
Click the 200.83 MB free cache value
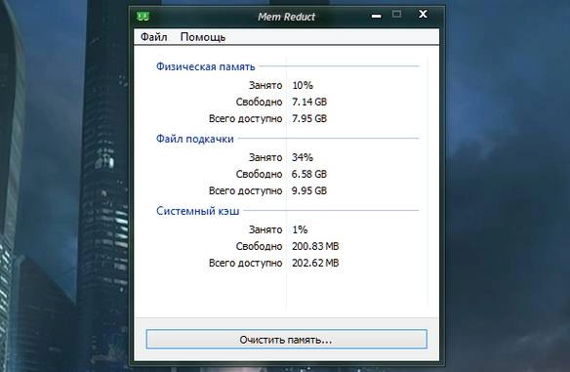(315, 247)
